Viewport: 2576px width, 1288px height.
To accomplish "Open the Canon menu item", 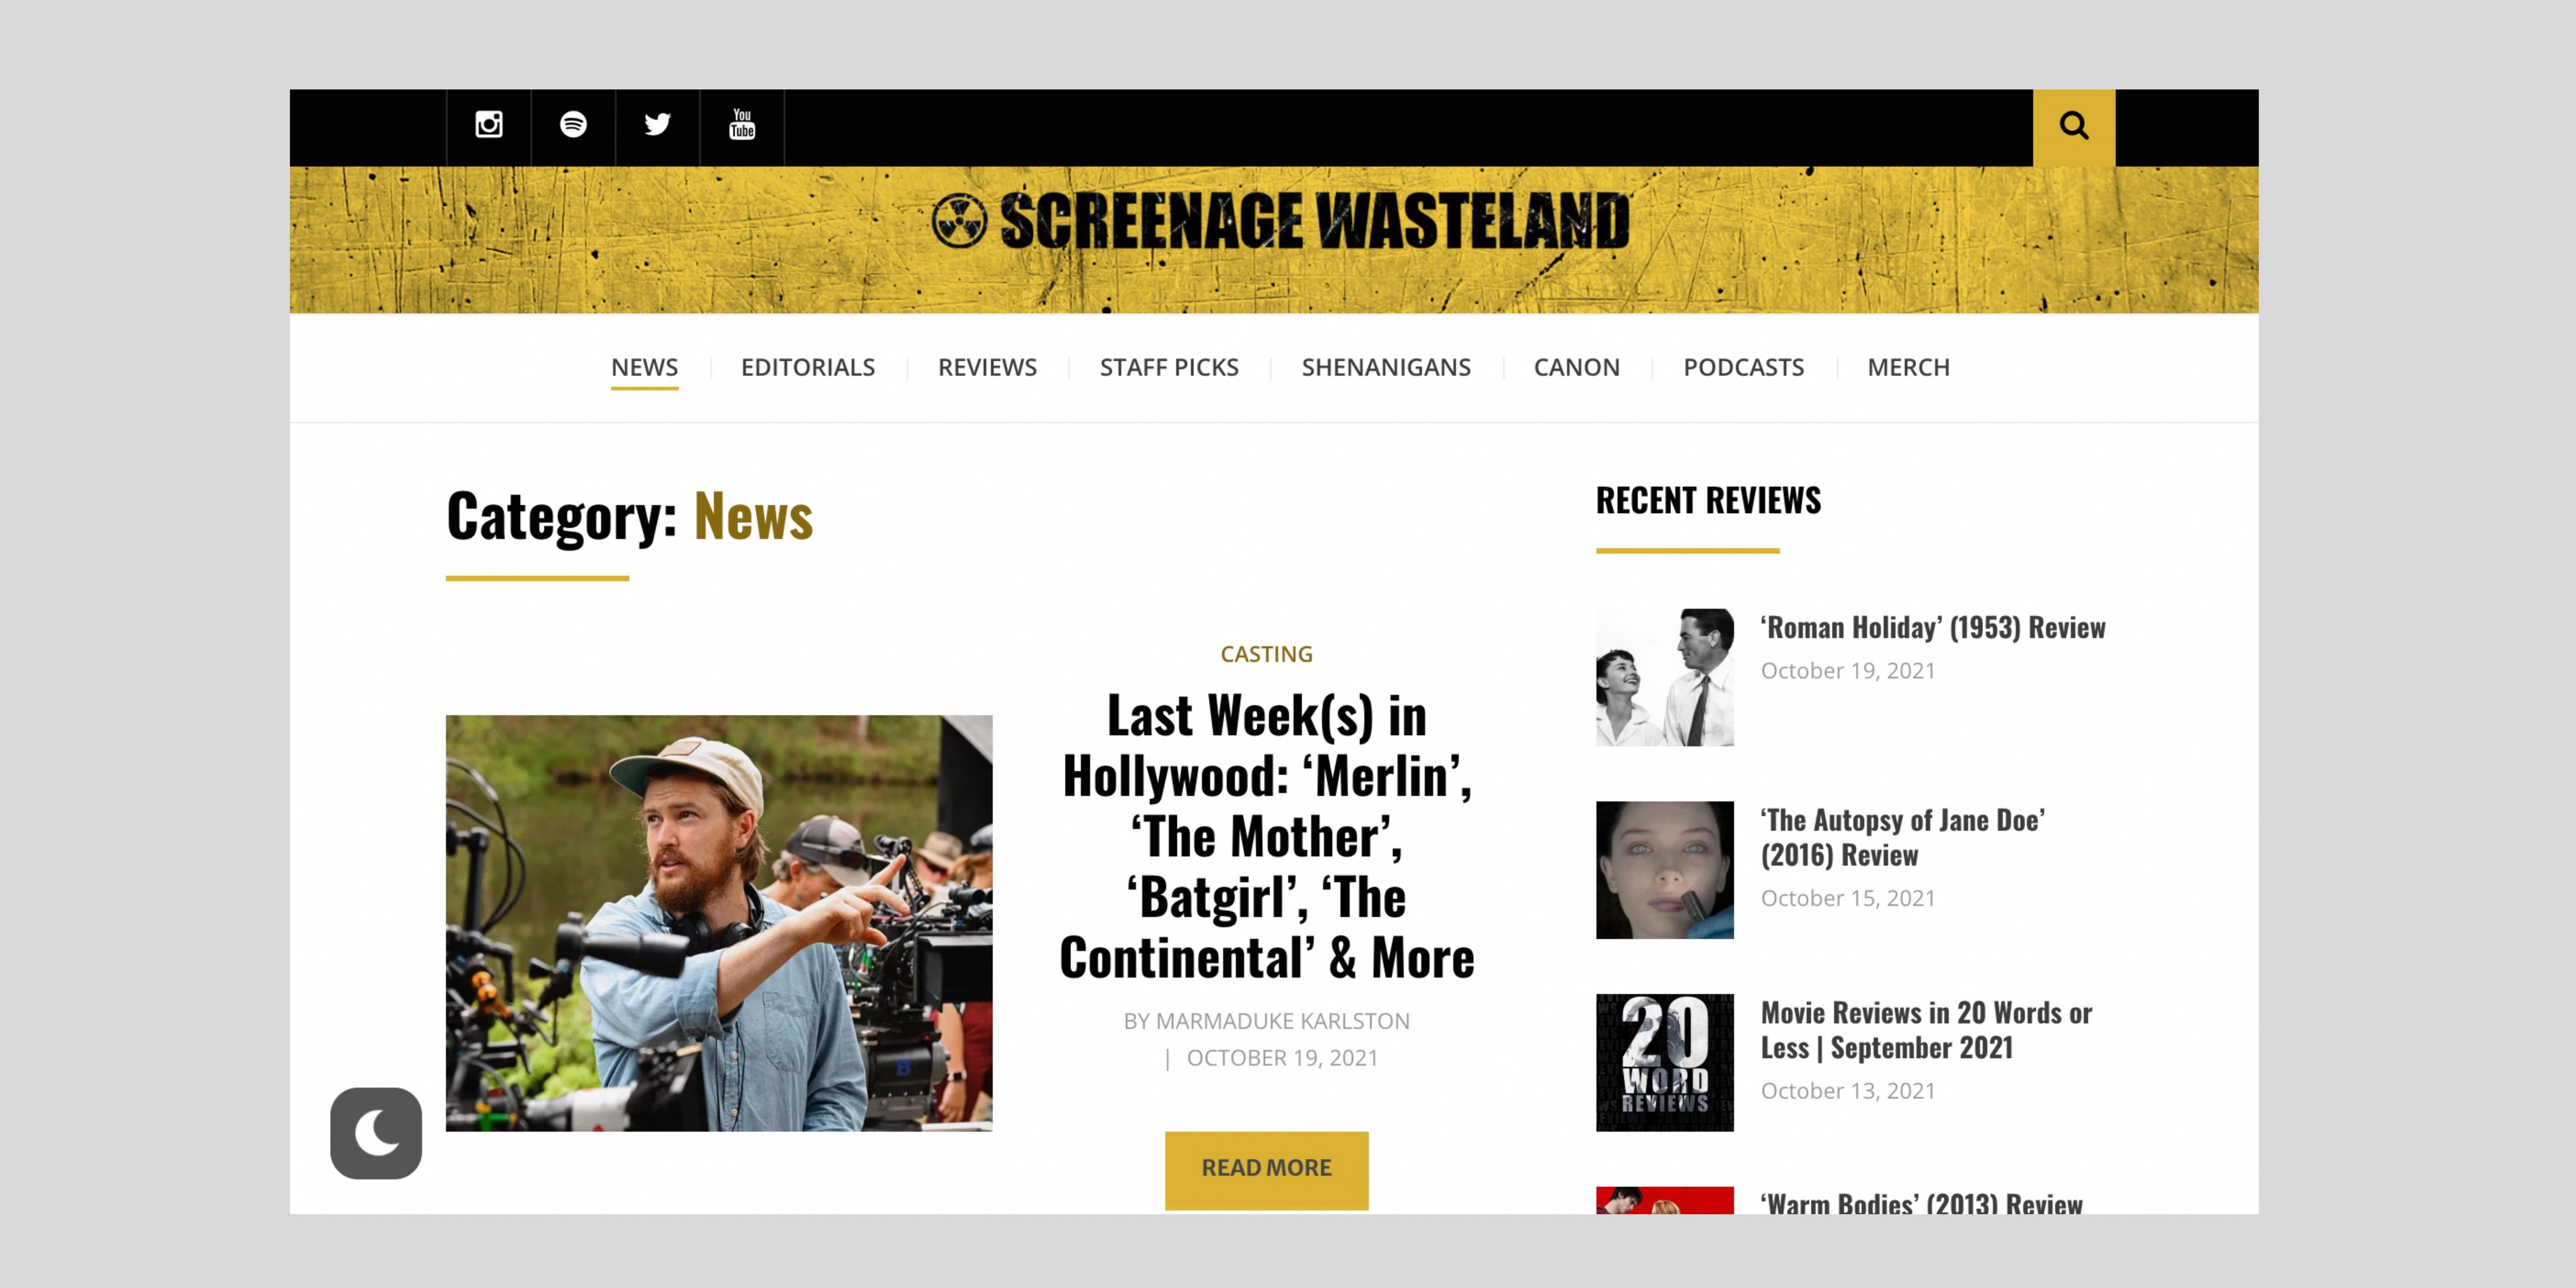I will tap(1576, 367).
